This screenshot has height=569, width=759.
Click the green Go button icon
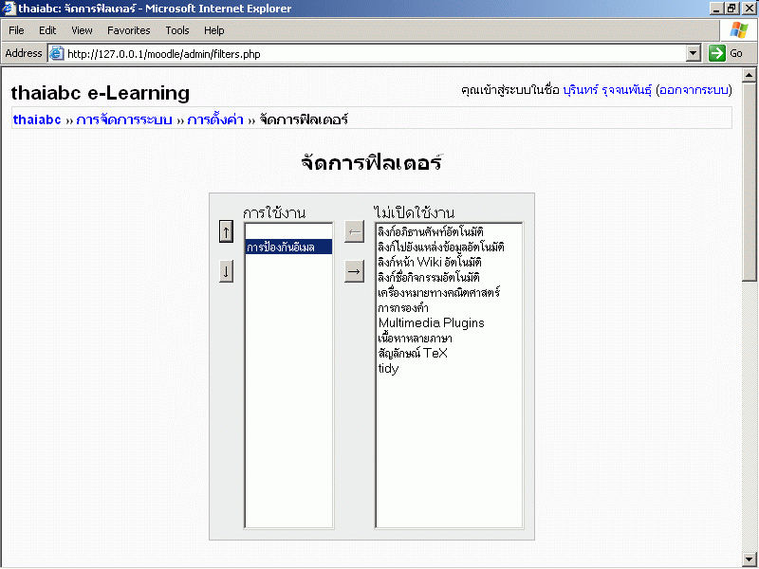click(x=717, y=54)
